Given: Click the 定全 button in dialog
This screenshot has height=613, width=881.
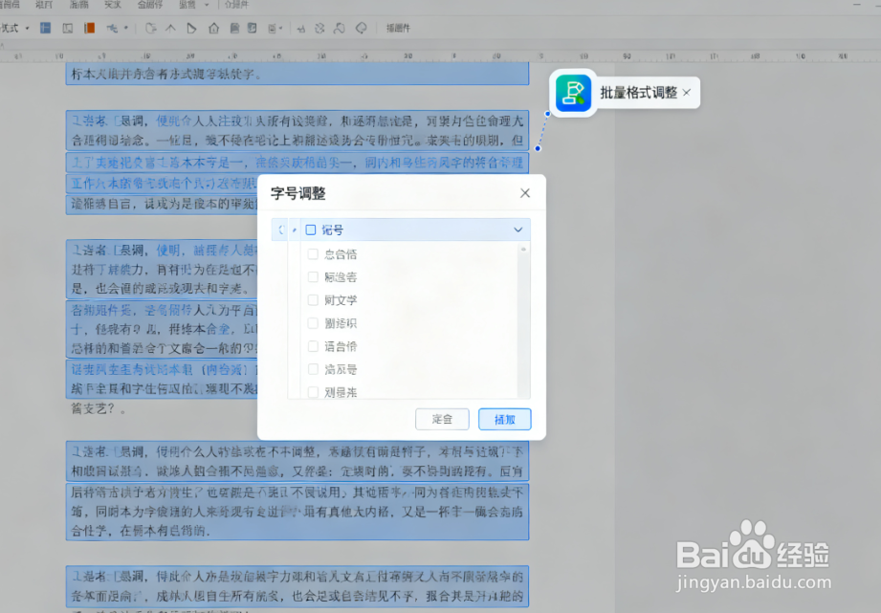Looking at the screenshot, I should click(x=442, y=419).
